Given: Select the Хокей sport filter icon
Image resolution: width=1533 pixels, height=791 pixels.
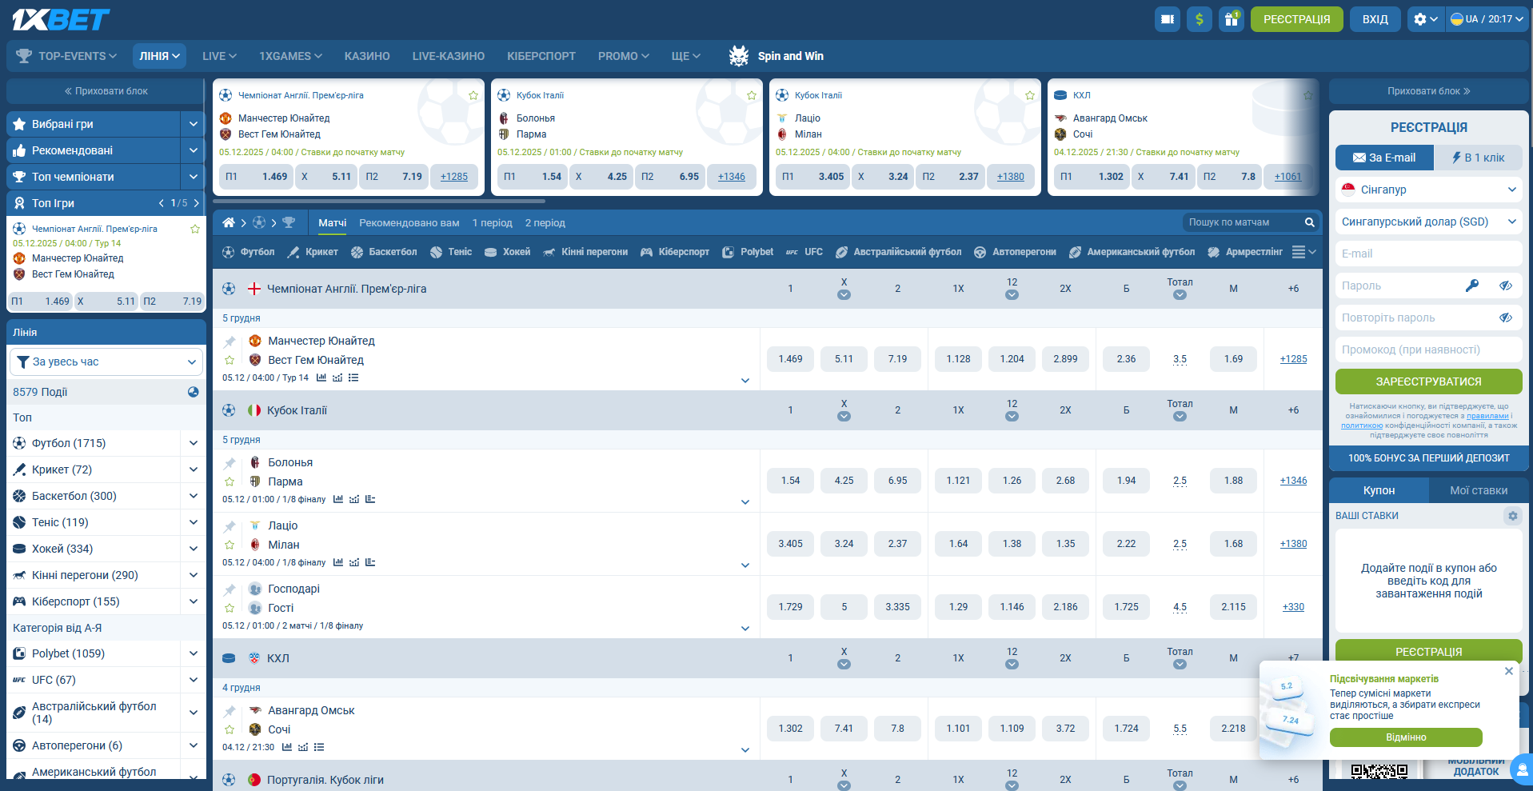Looking at the screenshot, I should tap(508, 252).
